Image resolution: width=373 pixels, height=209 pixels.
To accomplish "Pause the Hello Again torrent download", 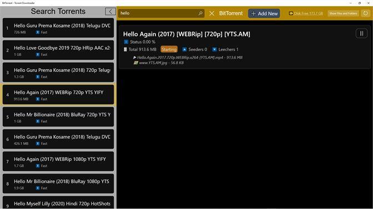I will coord(361,34).
